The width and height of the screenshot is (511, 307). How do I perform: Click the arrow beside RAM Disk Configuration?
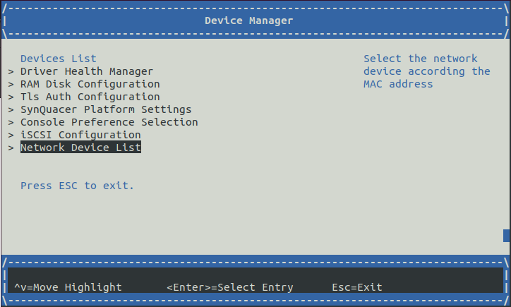[11, 85]
